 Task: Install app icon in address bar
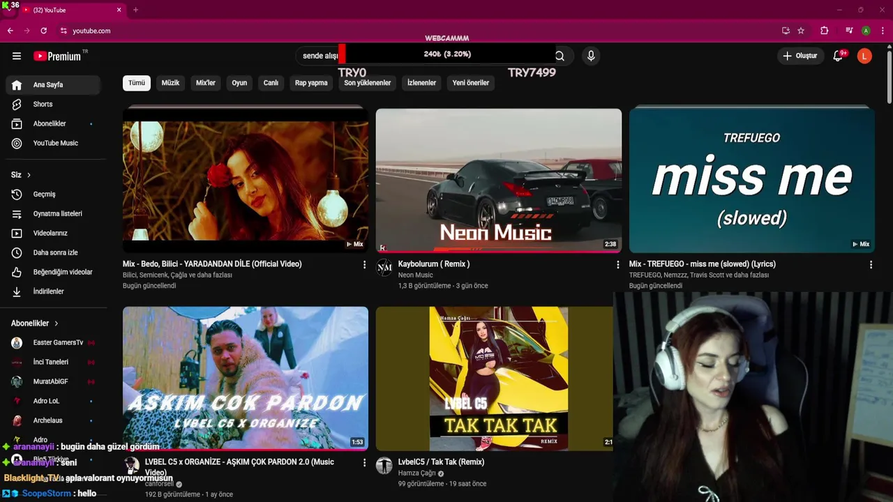[x=786, y=31]
